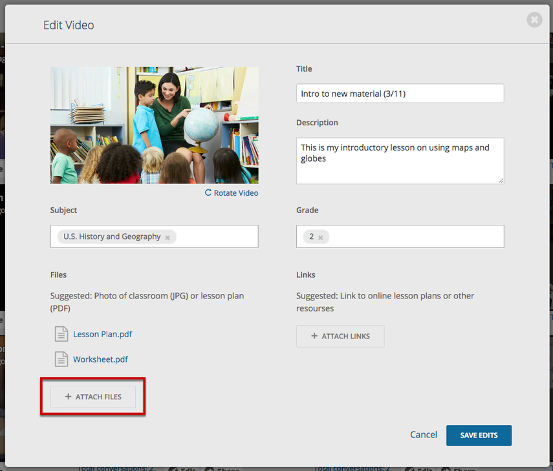Open the Grade selection field

[400, 236]
